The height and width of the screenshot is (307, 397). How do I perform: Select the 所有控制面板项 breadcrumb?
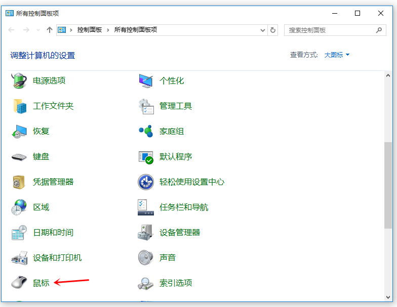click(x=136, y=30)
